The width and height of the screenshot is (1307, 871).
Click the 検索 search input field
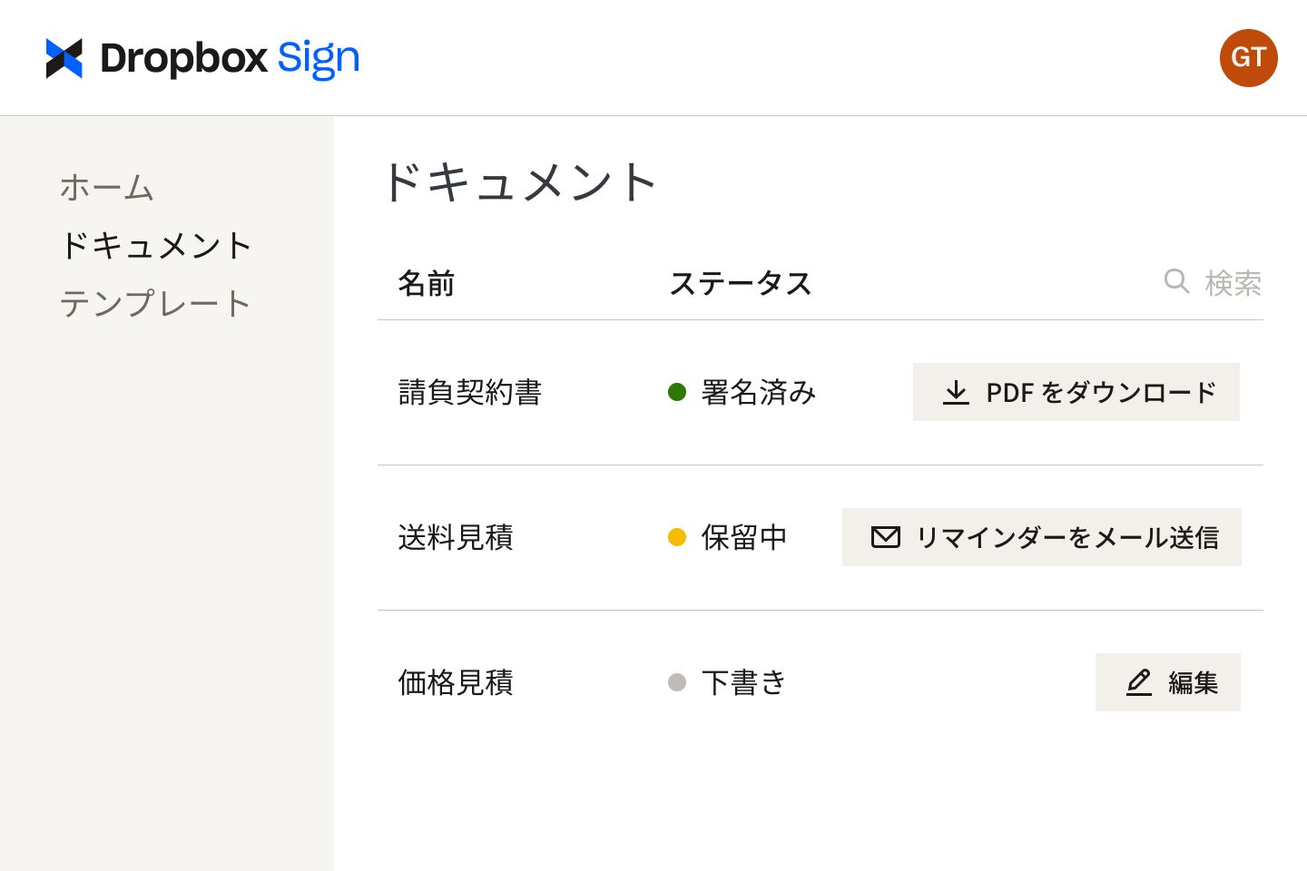[x=1233, y=282]
